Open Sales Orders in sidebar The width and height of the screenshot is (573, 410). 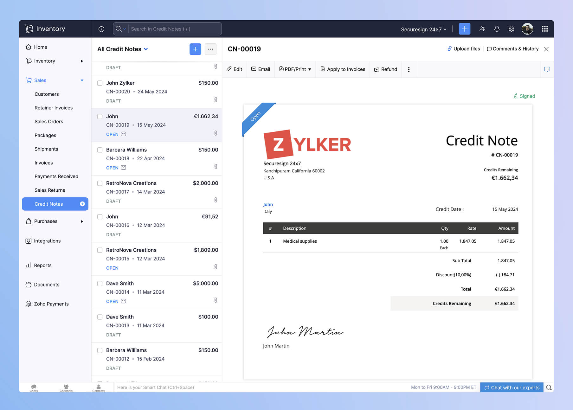(x=49, y=122)
